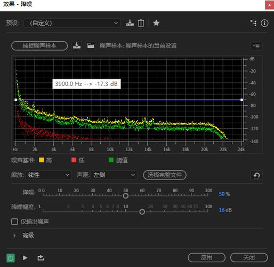Image resolution: width=274 pixels, height=267 pixels.
Task: Click the 3900.0 Hz --> -17.3 dB tooltip readout
Action: (86, 84)
